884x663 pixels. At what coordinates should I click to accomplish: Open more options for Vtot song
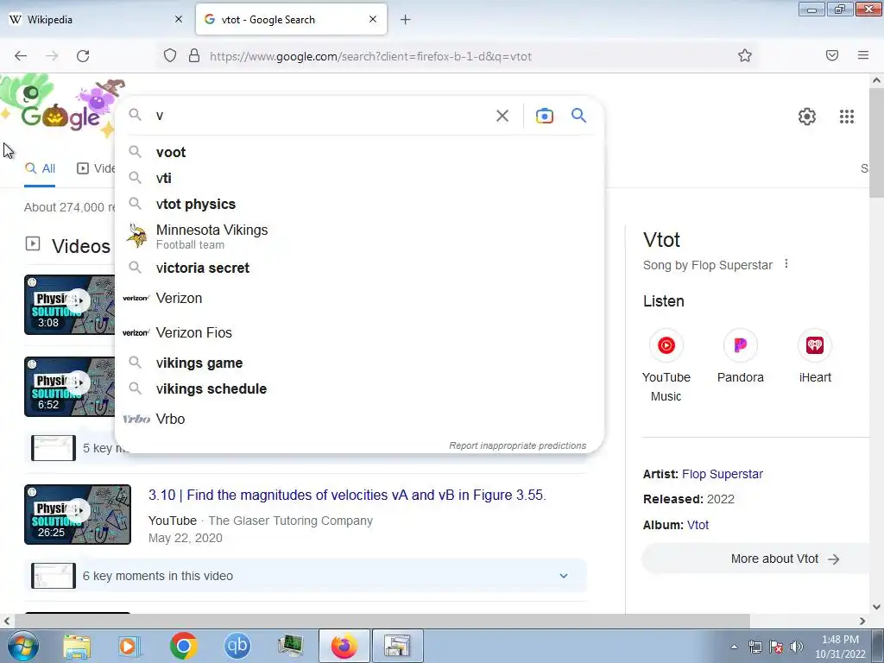[x=786, y=264]
